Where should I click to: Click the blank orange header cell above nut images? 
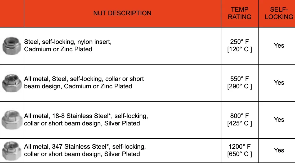(x=12, y=13)
